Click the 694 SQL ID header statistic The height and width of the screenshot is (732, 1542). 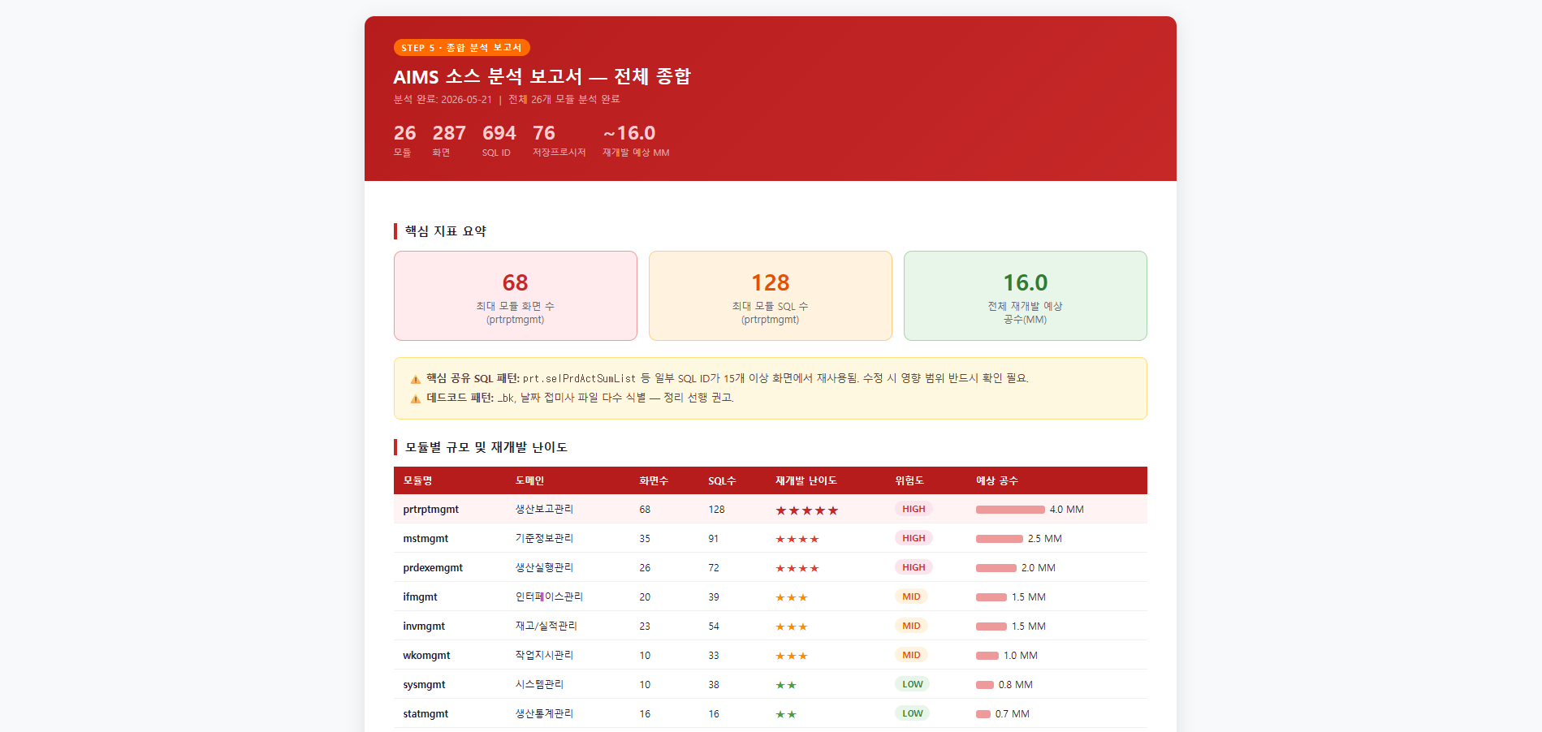(499, 140)
